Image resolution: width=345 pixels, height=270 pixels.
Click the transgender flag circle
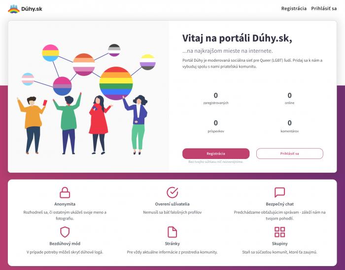click(x=28, y=79)
